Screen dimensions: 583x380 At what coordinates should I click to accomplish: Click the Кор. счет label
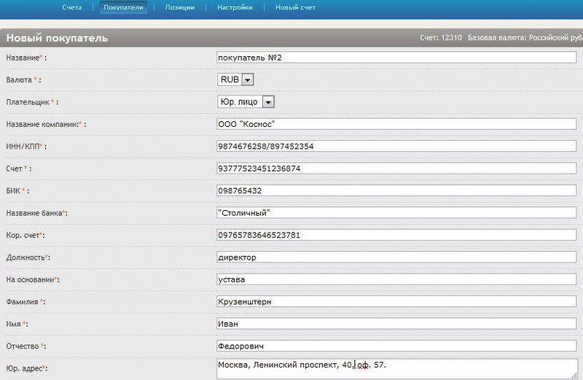[x=26, y=235]
